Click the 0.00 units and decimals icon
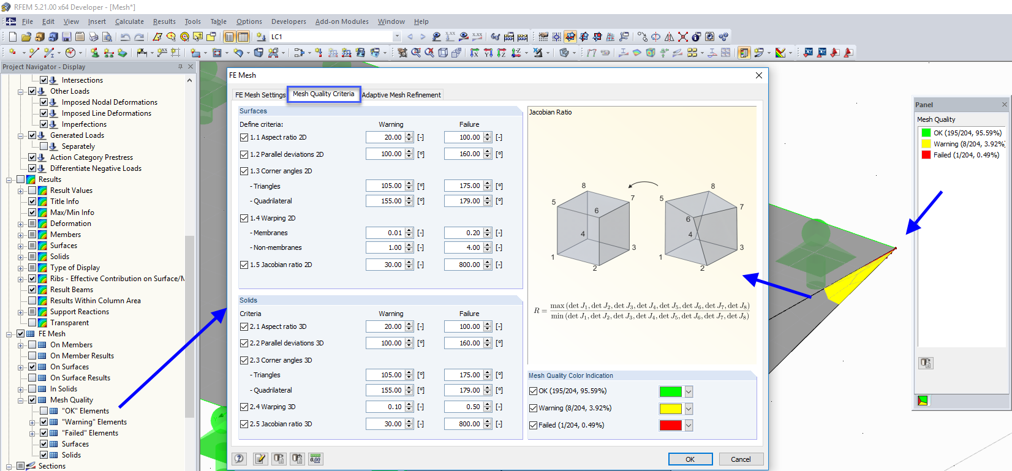 315,459
